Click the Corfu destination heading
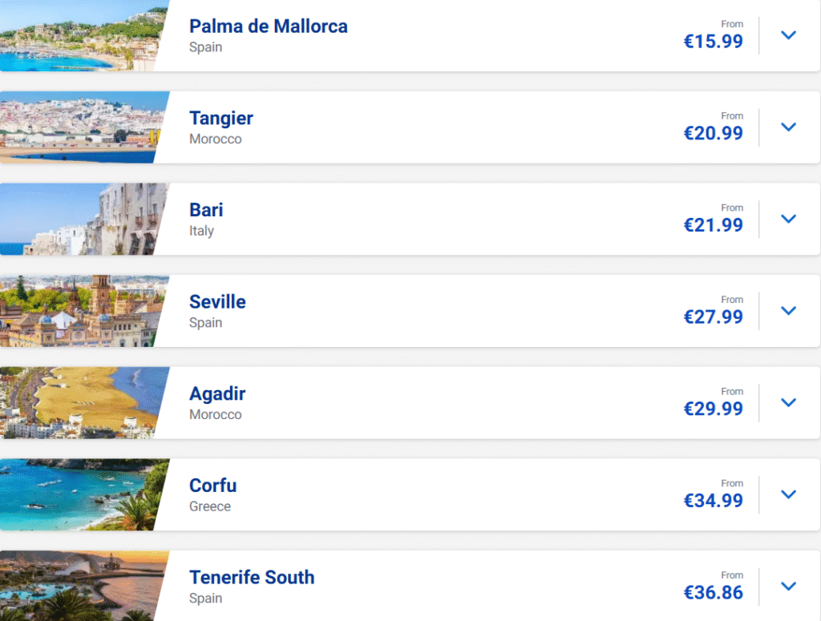Screen dimensions: 821x621 212,486
